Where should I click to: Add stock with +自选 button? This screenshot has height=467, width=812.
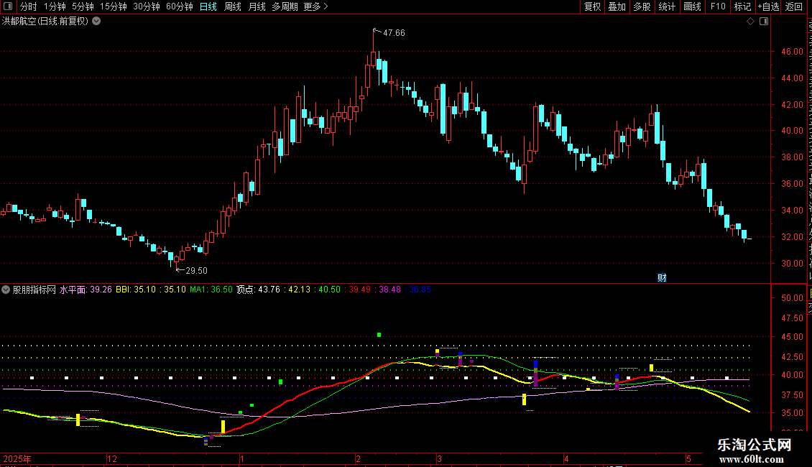[768, 6]
